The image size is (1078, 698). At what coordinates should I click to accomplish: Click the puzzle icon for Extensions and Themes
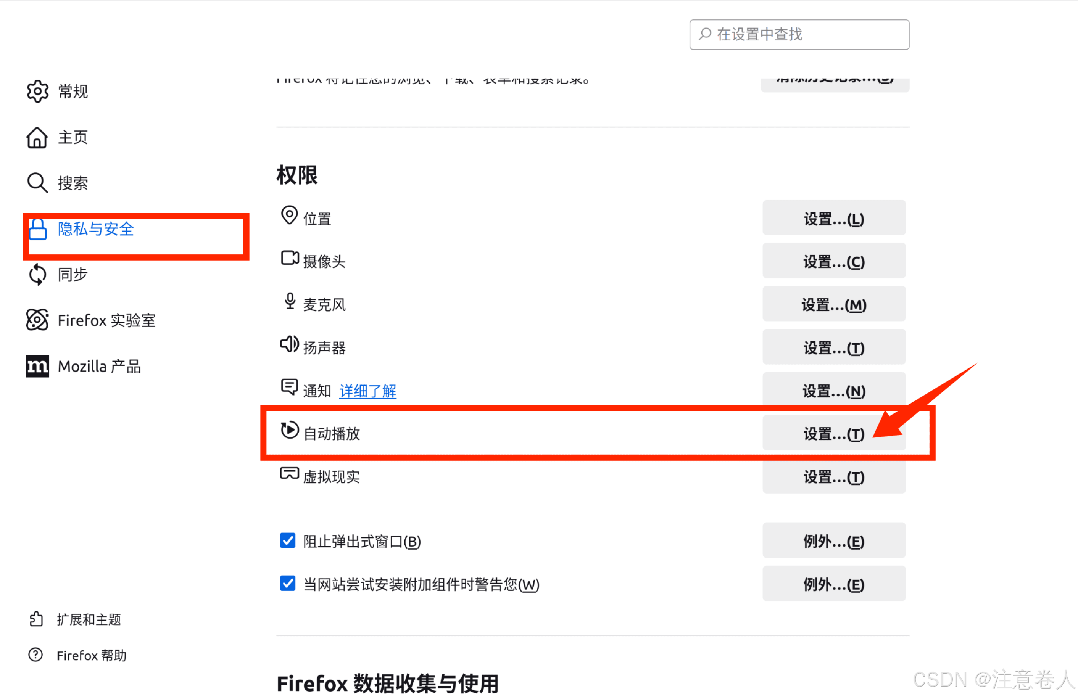click(x=36, y=619)
